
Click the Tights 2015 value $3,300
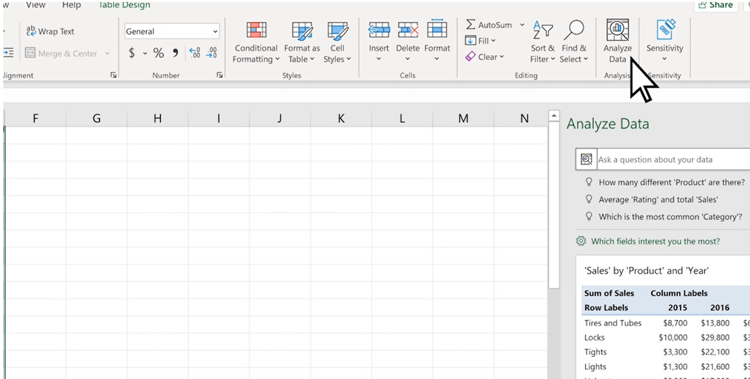click(x=675, y=352)
